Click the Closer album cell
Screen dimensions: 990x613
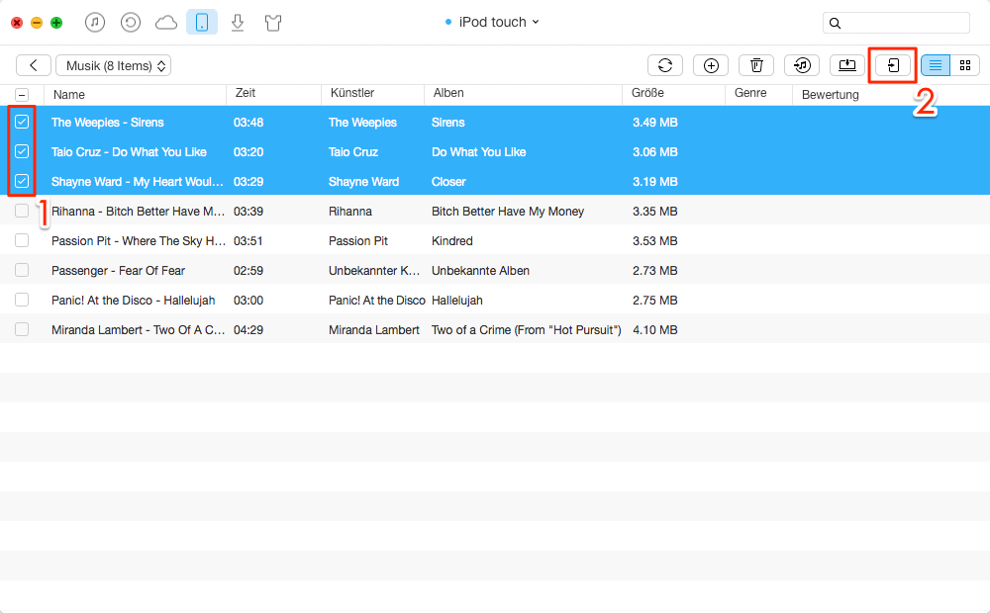click(448, 182)
